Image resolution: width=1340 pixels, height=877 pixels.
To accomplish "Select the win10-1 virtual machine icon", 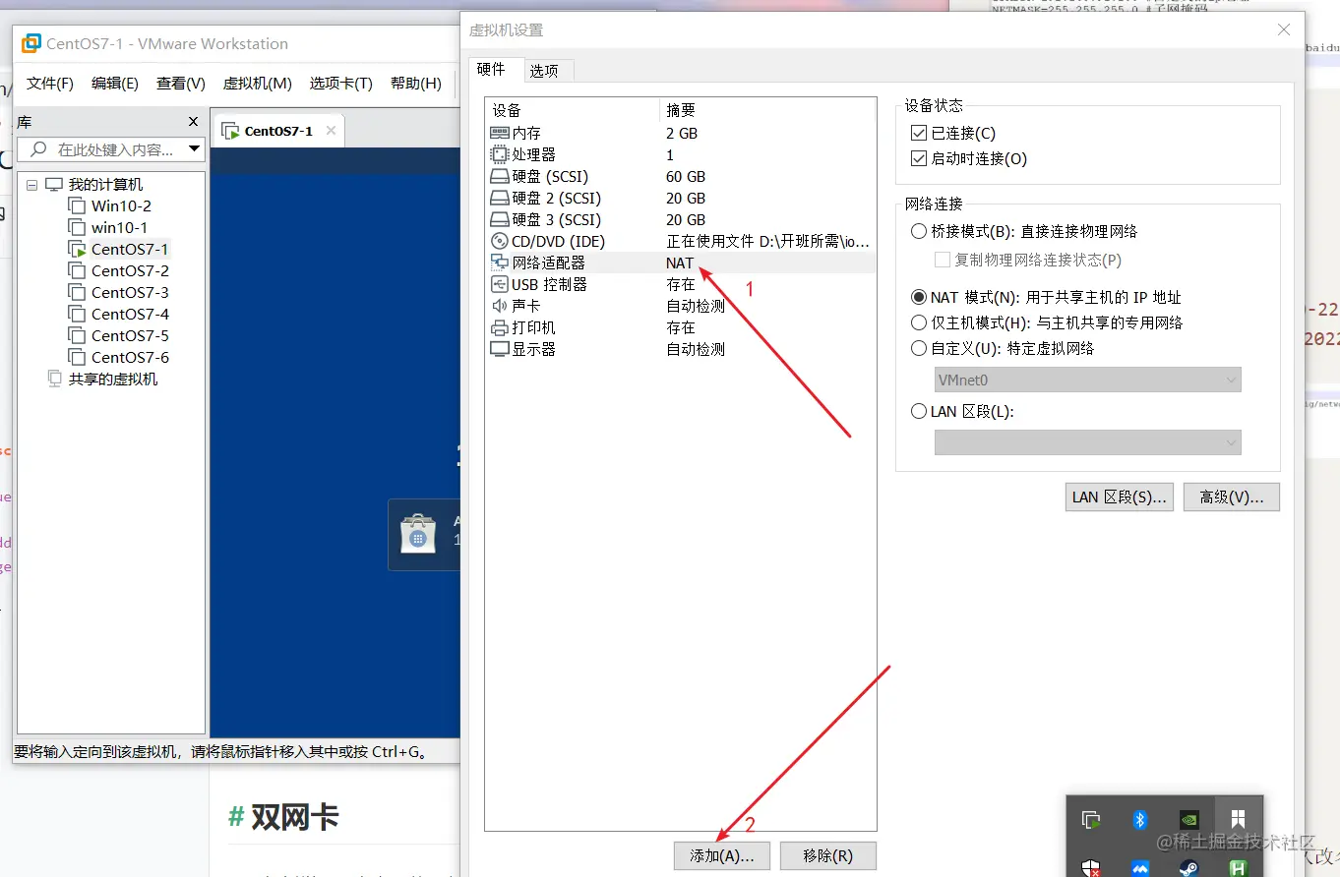I will click(77, 228).
